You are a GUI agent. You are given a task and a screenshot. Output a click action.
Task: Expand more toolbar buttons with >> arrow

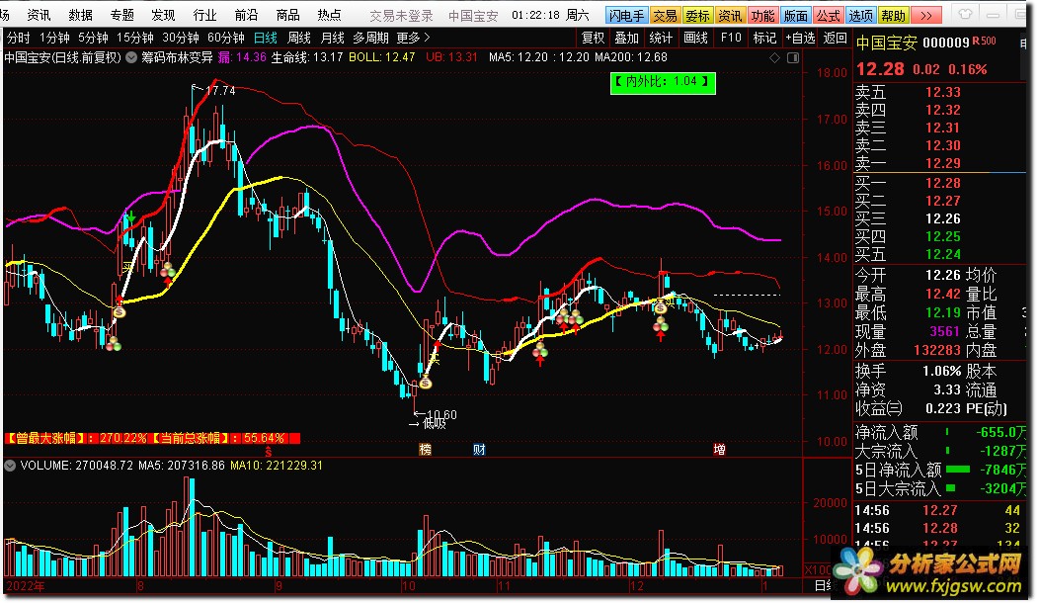926,15
